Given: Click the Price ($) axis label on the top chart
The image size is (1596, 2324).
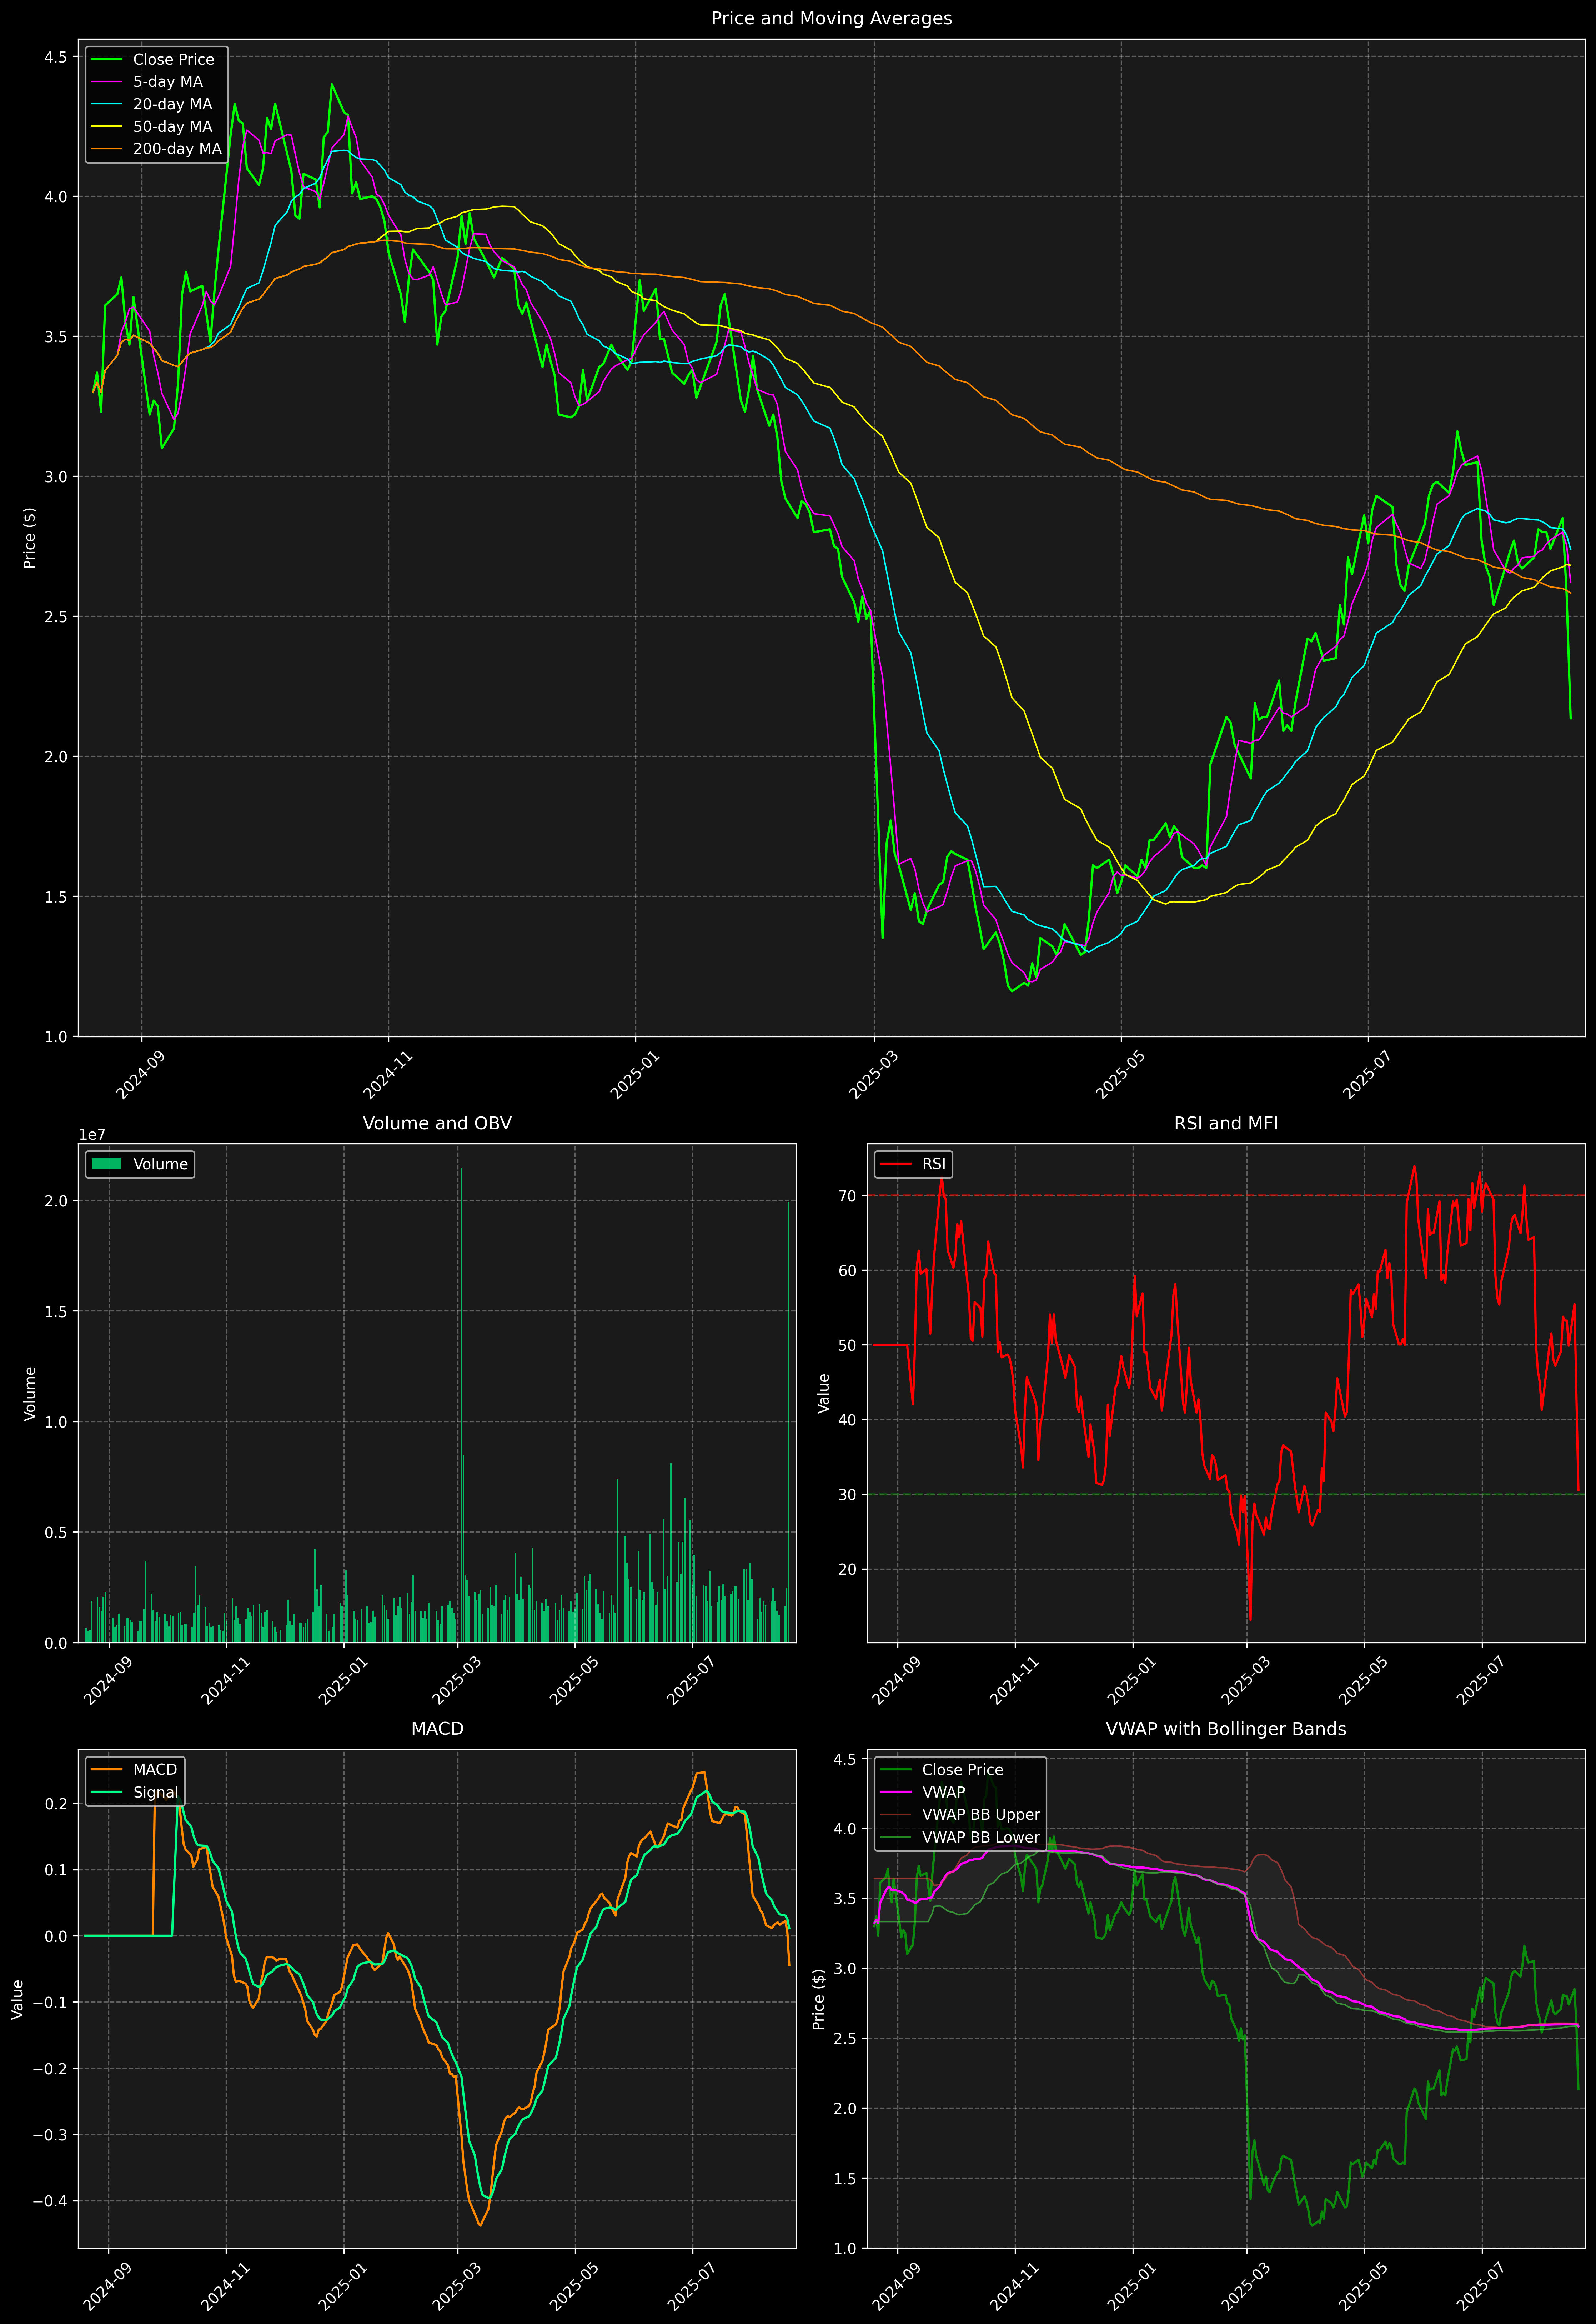Looking at the screenshot, I should click(x=30, y=538).
